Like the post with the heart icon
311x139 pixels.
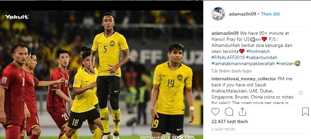click(x=215, y=112)
